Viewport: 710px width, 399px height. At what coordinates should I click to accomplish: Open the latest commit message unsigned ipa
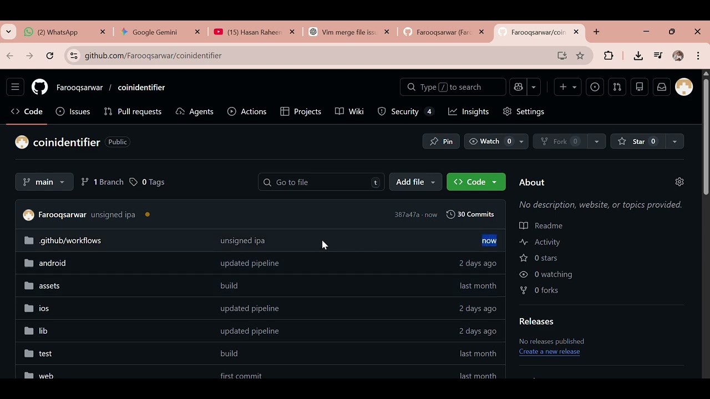click(113, 214)
